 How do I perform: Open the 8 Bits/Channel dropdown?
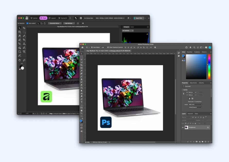[x=195, y=107]
